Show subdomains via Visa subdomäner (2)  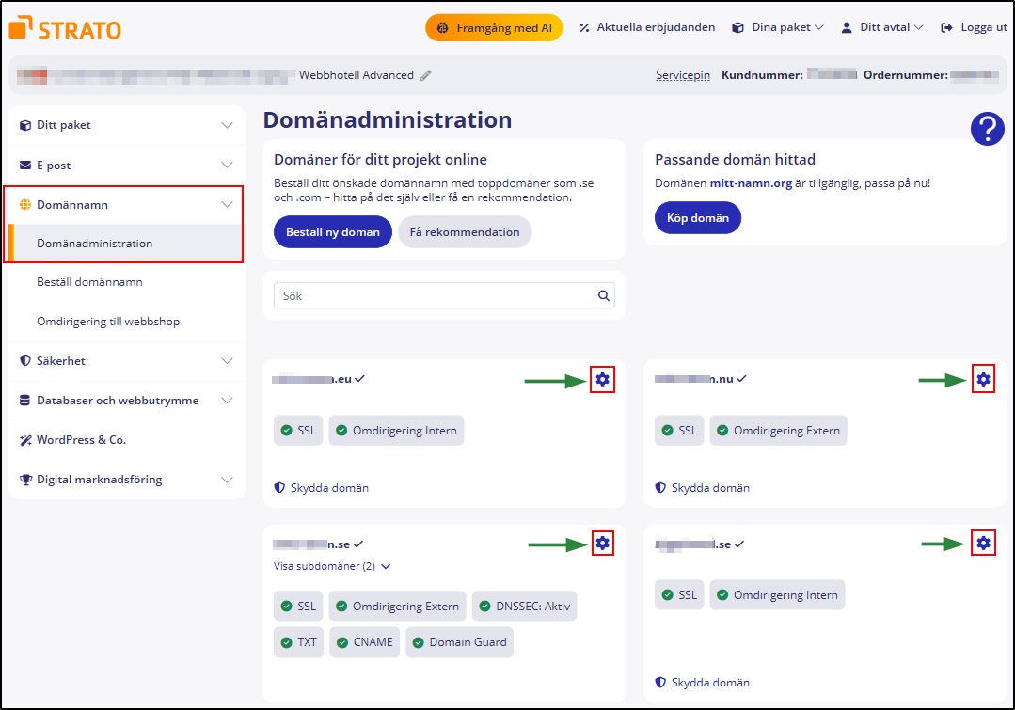[x=331, y=567]
